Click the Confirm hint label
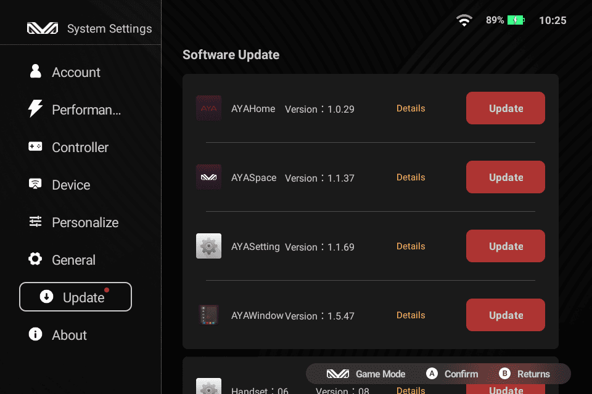Image resolution: width=592 pixels, height=394 pixels. tap(461, 374)
